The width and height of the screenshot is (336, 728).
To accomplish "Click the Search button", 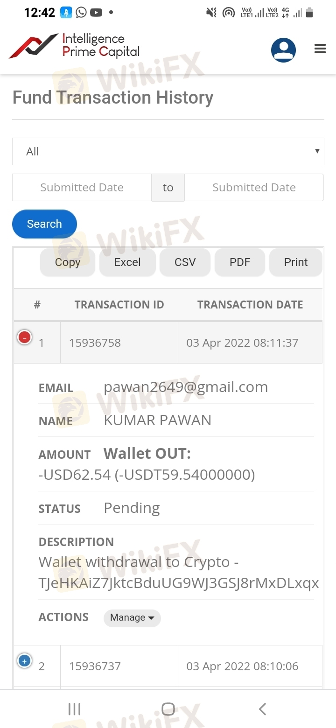I will 44,224.
